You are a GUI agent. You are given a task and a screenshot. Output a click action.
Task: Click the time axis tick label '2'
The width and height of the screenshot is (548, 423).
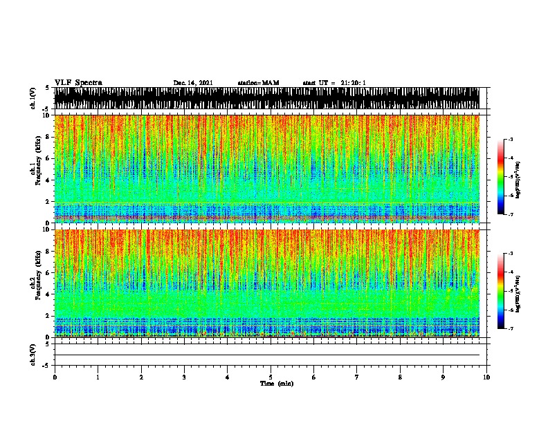[x=141, y=377]
